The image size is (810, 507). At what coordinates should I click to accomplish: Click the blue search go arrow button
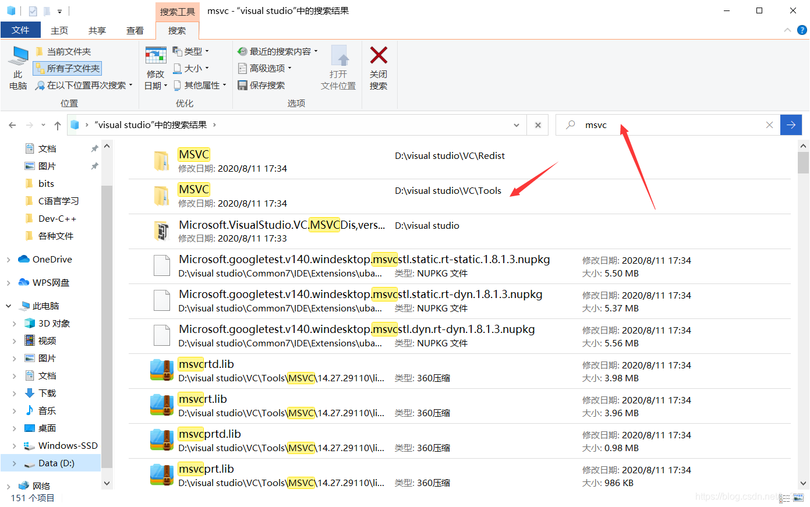791,125
